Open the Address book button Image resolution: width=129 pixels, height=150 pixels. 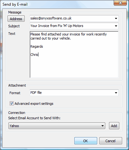(16, 19)
